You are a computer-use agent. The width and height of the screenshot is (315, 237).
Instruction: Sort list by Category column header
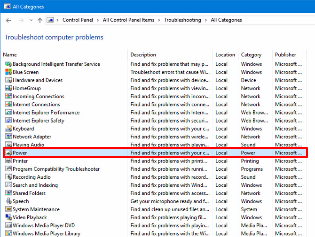(x=251, y=54)
